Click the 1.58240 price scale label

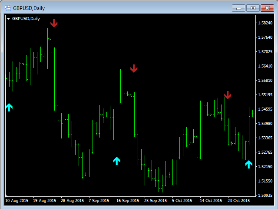(265, 23)
